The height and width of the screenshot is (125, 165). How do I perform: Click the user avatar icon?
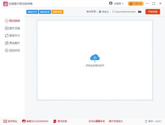click(111, 3)
